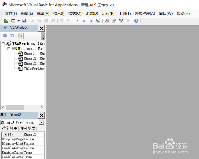Select Sheet2 in the project tree
Screen dimensions: 199x159
[x=34, y=59]
